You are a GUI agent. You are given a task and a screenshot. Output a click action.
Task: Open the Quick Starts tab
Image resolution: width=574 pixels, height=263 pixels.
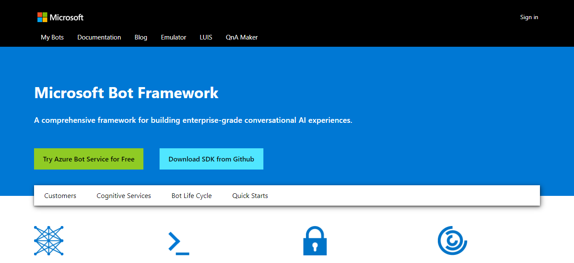[x=250, y=196]
